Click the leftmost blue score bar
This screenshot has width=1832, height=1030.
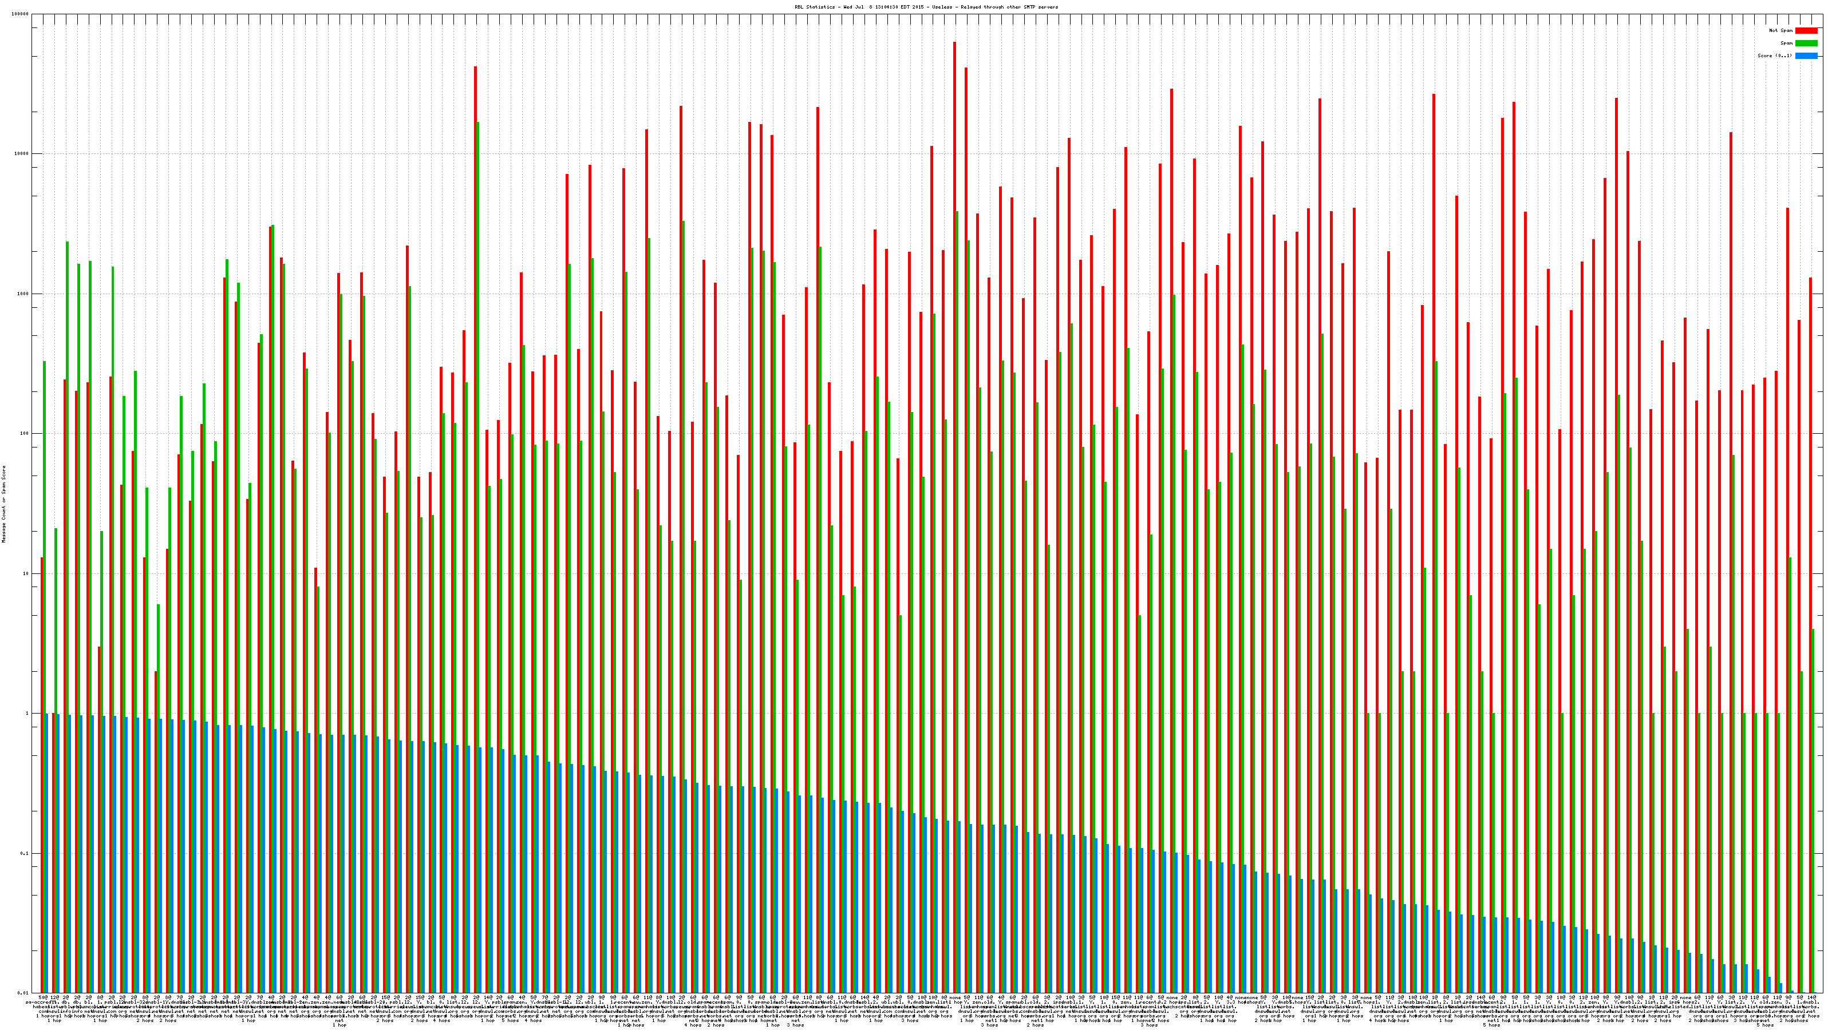tap(47, 853)
